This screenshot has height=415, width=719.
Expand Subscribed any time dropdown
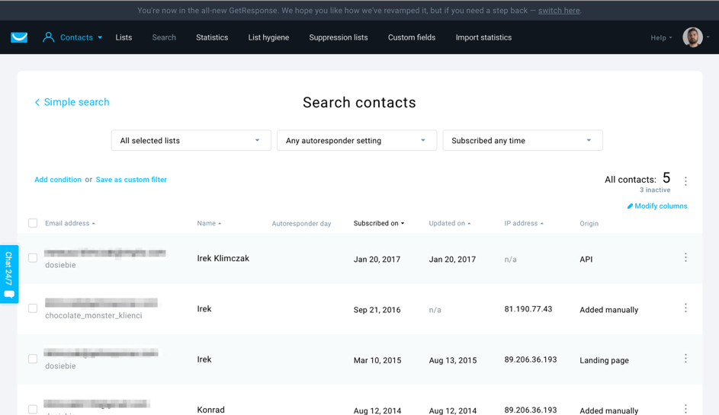[522, 141]
